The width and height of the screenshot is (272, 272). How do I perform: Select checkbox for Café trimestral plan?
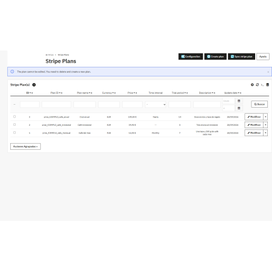click(14, 125)
